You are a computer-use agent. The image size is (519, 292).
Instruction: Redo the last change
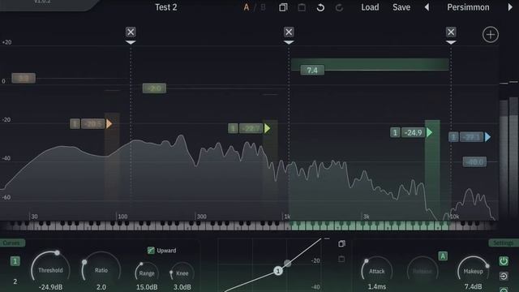pos(339,7)
